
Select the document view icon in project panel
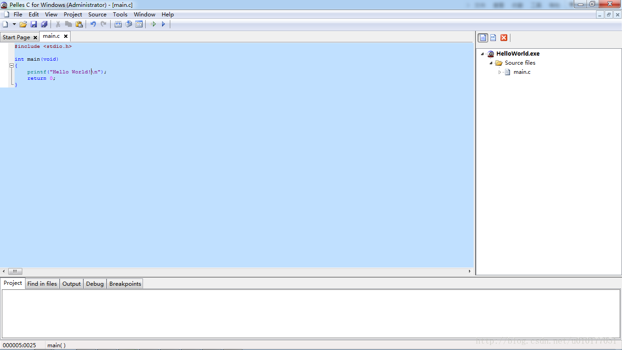pos(483,38)
